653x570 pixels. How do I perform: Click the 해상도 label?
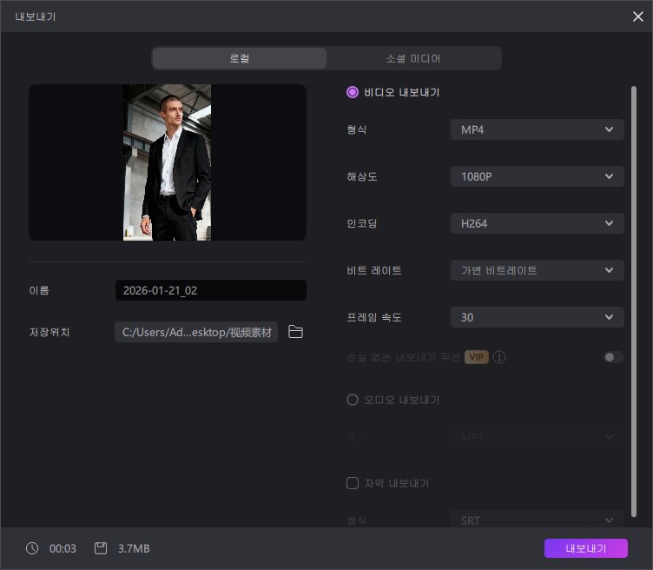[362, 176]
